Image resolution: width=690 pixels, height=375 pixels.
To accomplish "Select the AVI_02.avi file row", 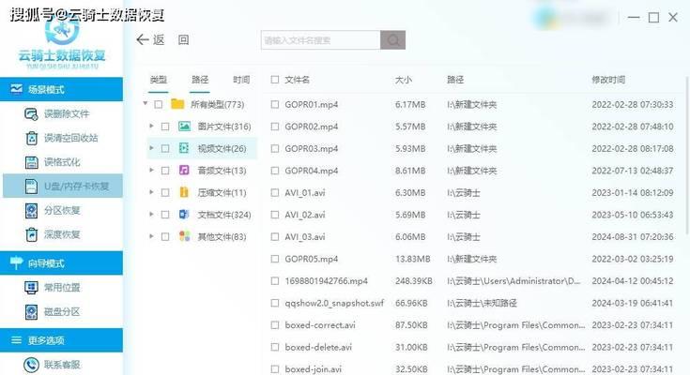I will point(471,215).
